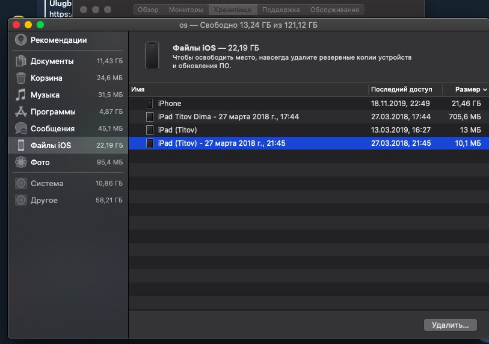
Task: Select Сообщения in the sidebar
Action: (68, 128)
